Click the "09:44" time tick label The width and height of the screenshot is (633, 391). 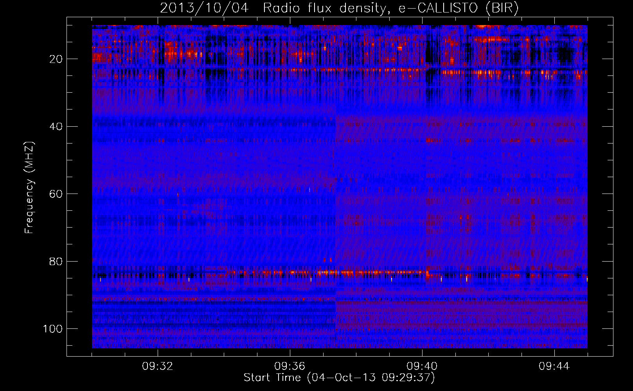coord(554,366)
